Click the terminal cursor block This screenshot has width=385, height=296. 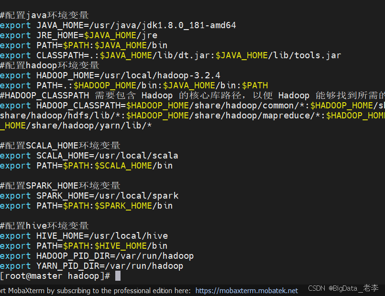[117, 275]
